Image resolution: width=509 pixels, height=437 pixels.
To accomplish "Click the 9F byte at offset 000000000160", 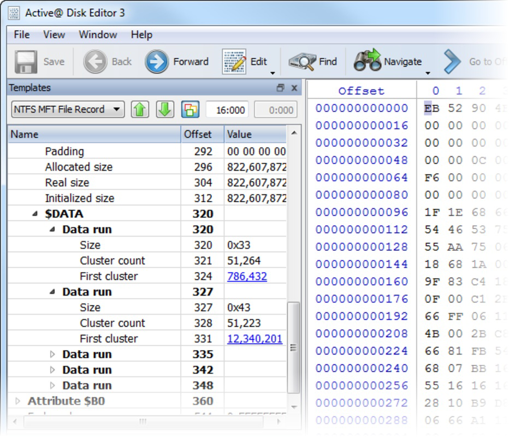I will click(432, 282).
